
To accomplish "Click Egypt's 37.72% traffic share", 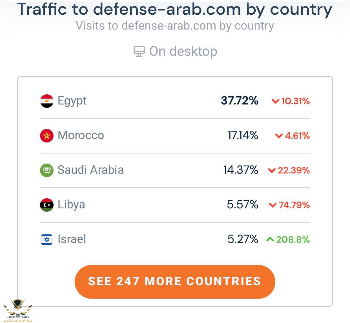I will [x=240, y=101].
